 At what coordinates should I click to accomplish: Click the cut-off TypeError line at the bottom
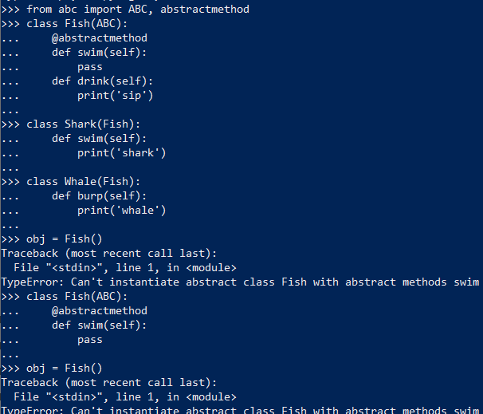pos(239,410)
